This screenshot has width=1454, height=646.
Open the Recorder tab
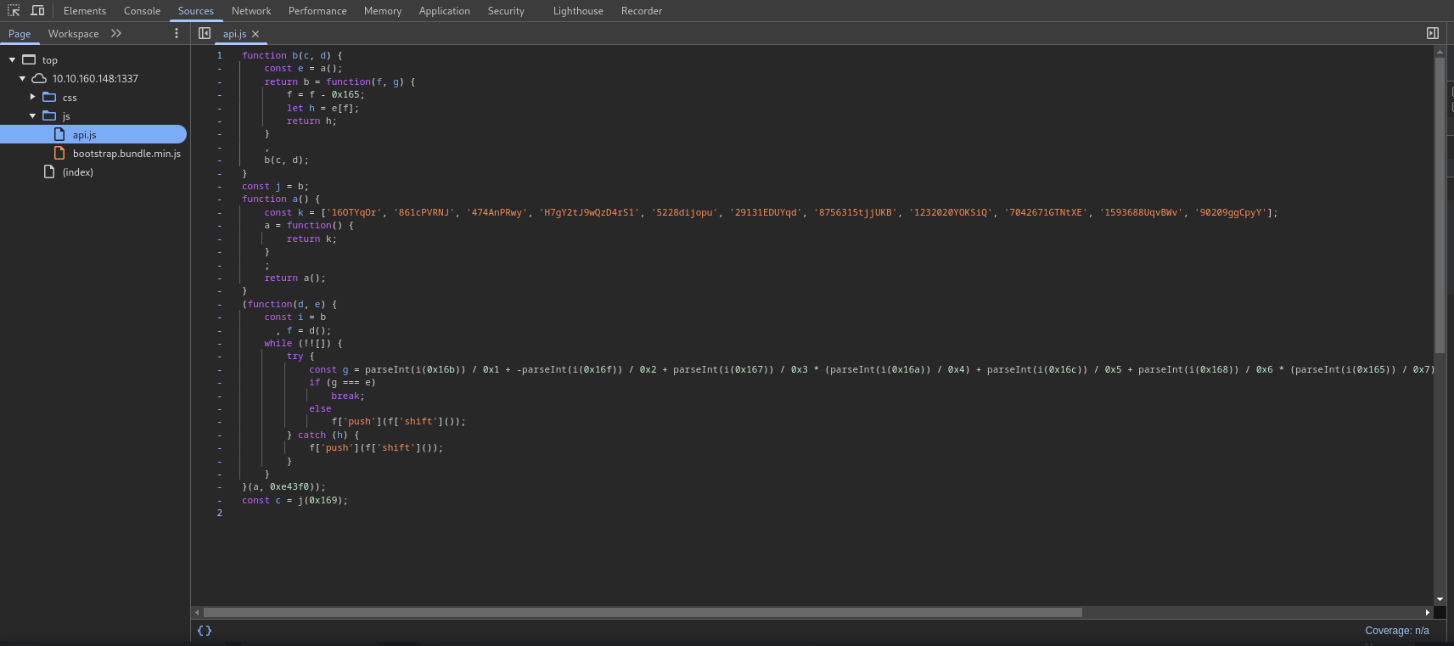pyautogui.click(x=642, y=11)
